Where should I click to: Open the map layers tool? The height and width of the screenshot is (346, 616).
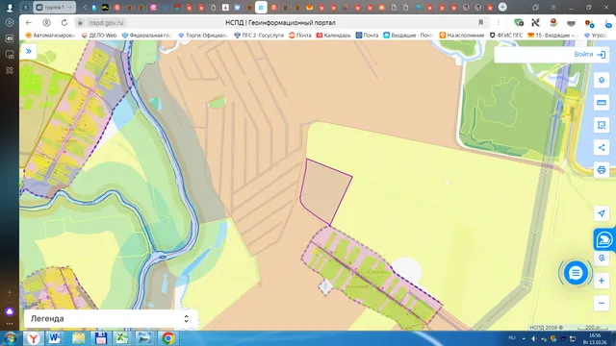point(601,81)
